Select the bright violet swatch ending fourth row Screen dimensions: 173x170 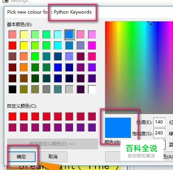(x=92, y=67)
